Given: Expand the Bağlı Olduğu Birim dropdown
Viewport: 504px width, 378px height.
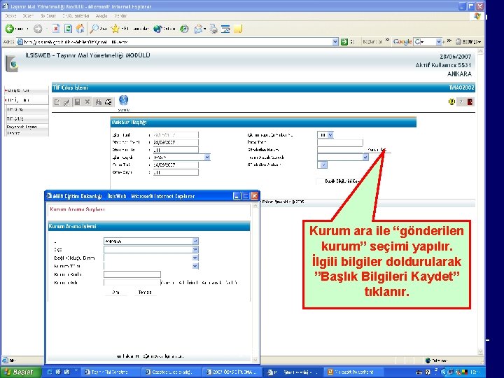Looking at the screenshot, I should pos(195,258).
